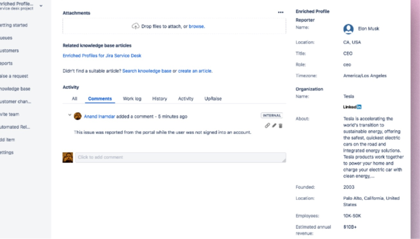Copy the comment permalink link icon
The image size is (420, 239).
tap(267, 126)
